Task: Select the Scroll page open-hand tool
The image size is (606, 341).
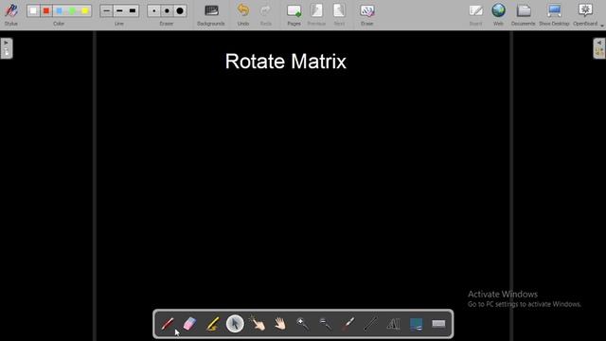Action: (x=280, y=324)
